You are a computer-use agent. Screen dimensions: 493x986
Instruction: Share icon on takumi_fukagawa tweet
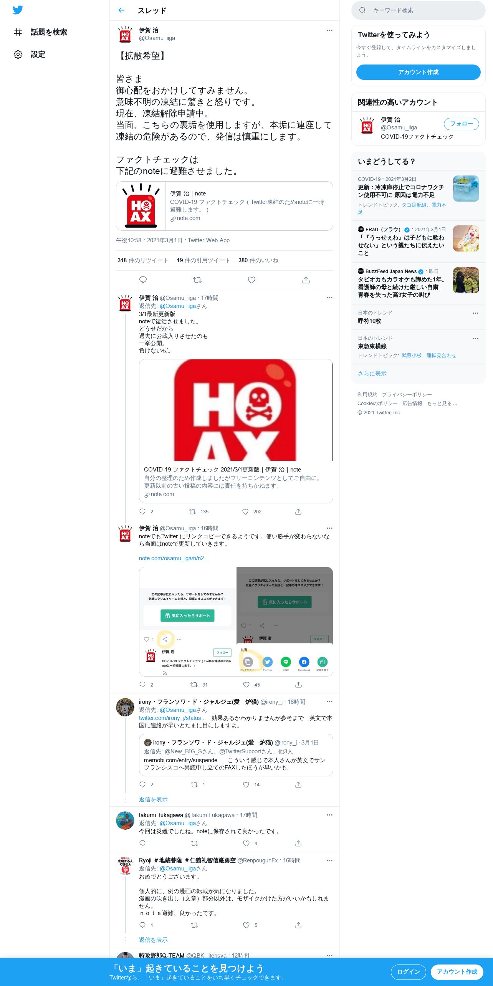tap(298, 843)
